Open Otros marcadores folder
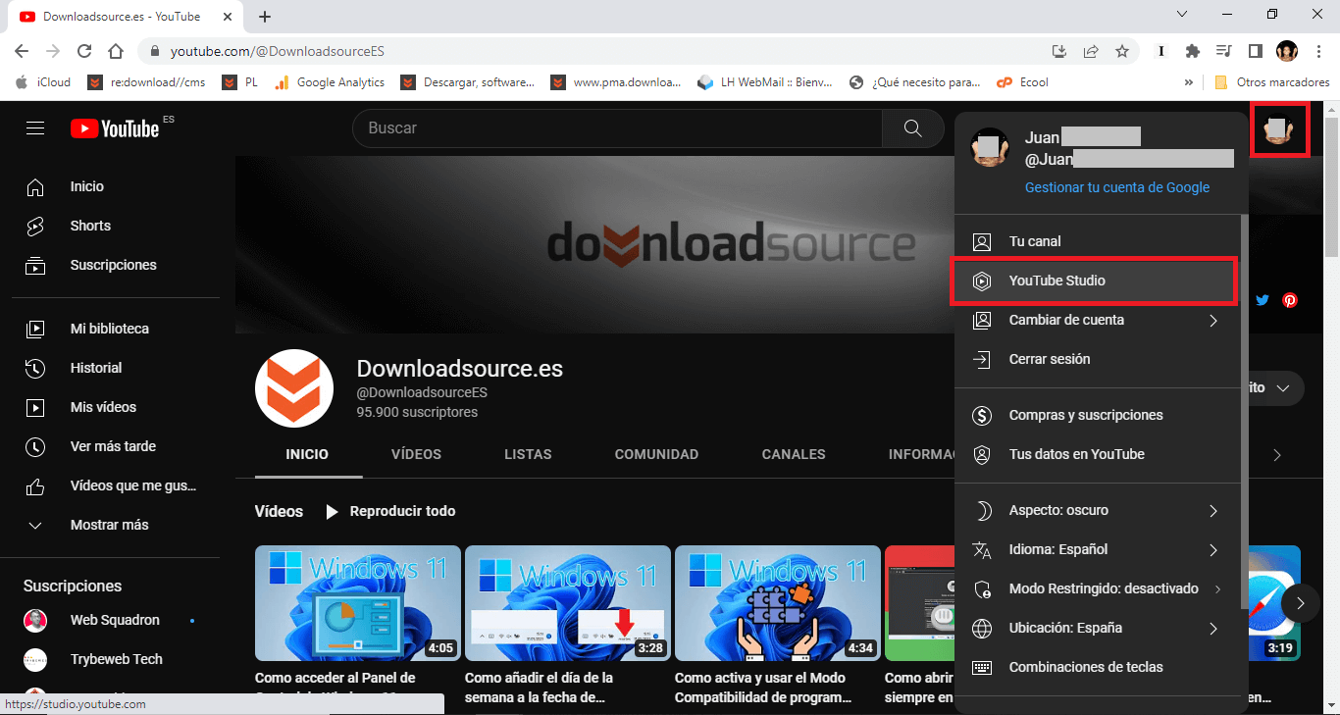 coord(1271,82)
